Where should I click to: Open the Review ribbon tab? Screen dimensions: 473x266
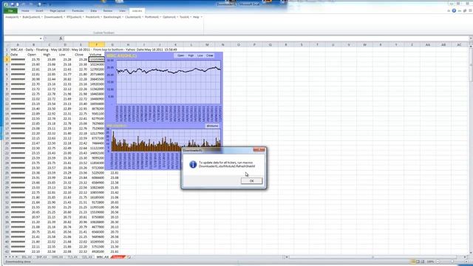(108, 11)
